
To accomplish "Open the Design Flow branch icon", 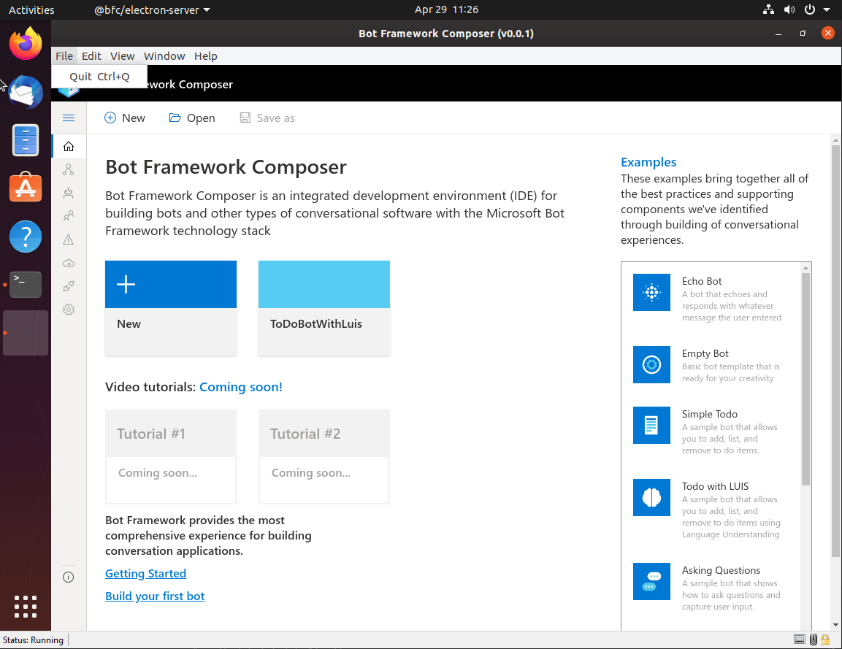I will click(69, 169).
